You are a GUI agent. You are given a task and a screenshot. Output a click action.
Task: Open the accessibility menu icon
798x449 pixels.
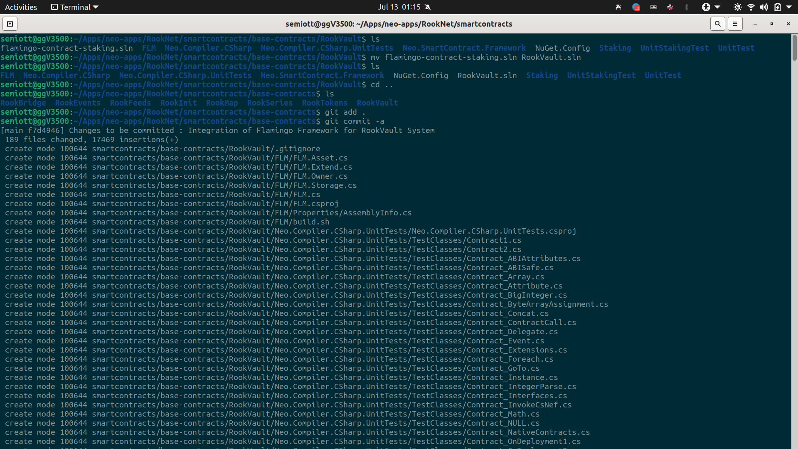click(706, 7)
